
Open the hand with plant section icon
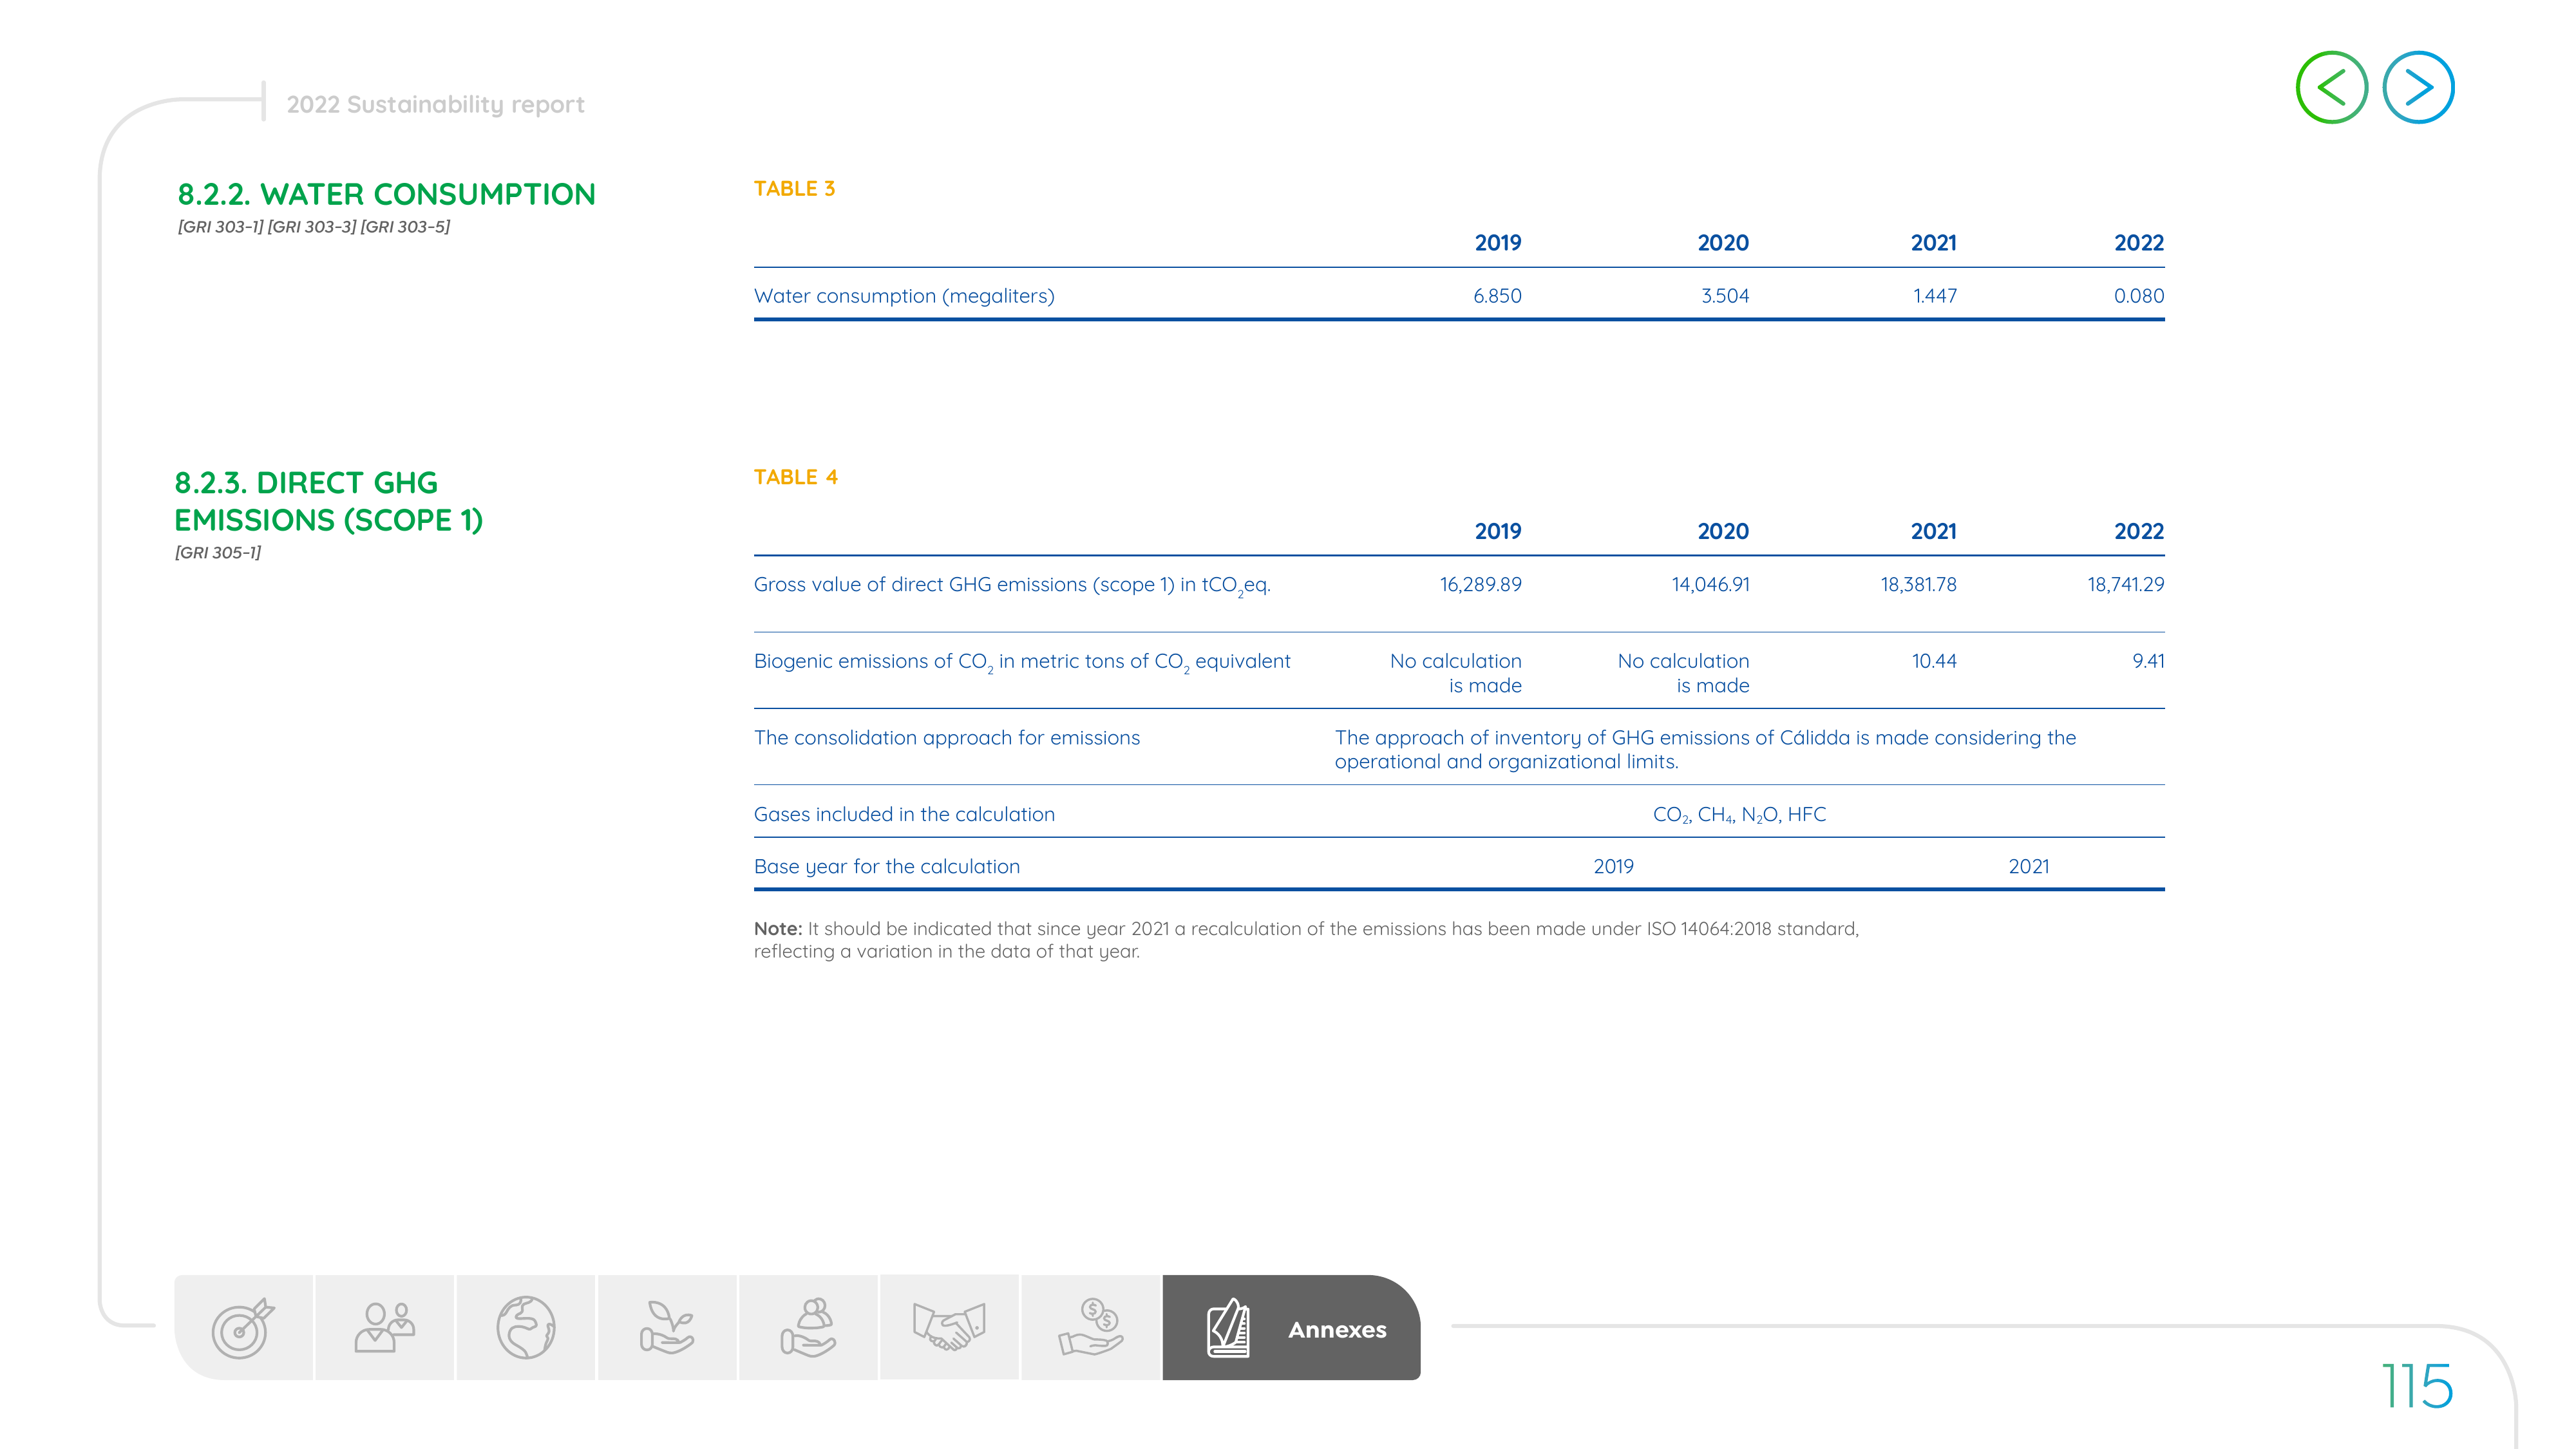coord(667,1328)
